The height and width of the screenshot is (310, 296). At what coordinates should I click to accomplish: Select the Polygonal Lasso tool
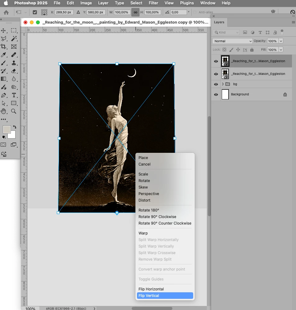3,39
